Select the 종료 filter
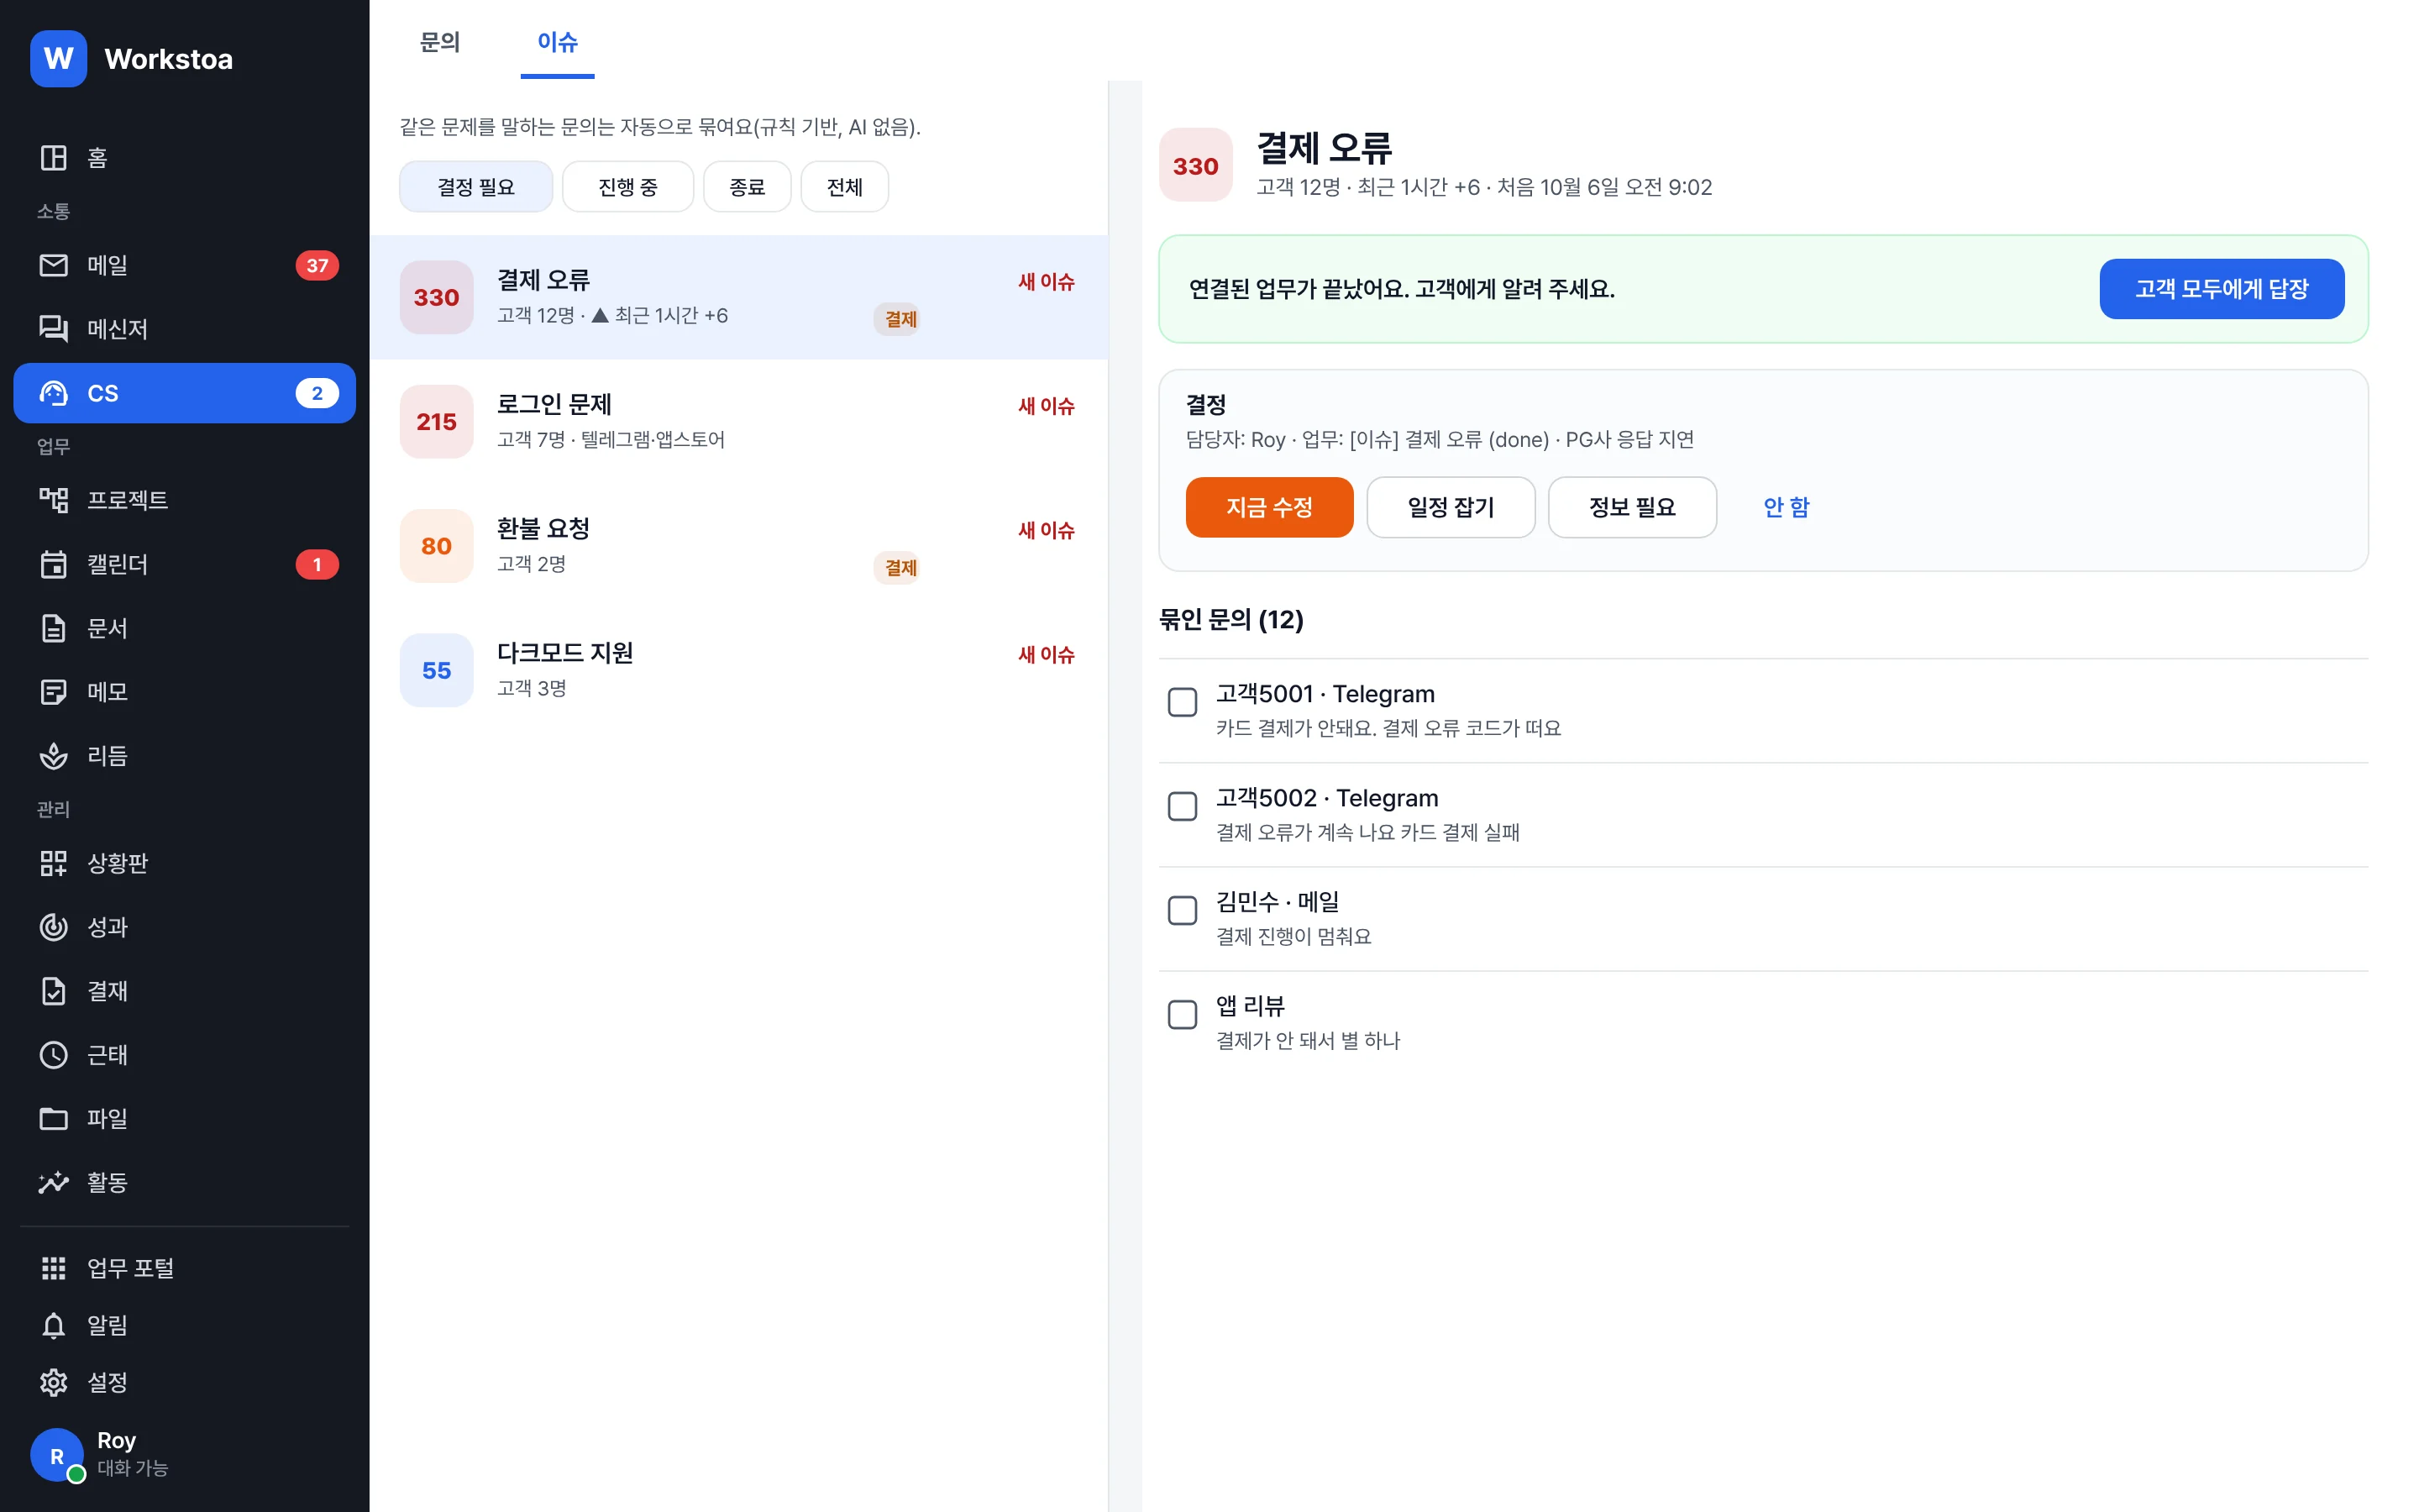Screen dimensions: 2419x1512 747,187
